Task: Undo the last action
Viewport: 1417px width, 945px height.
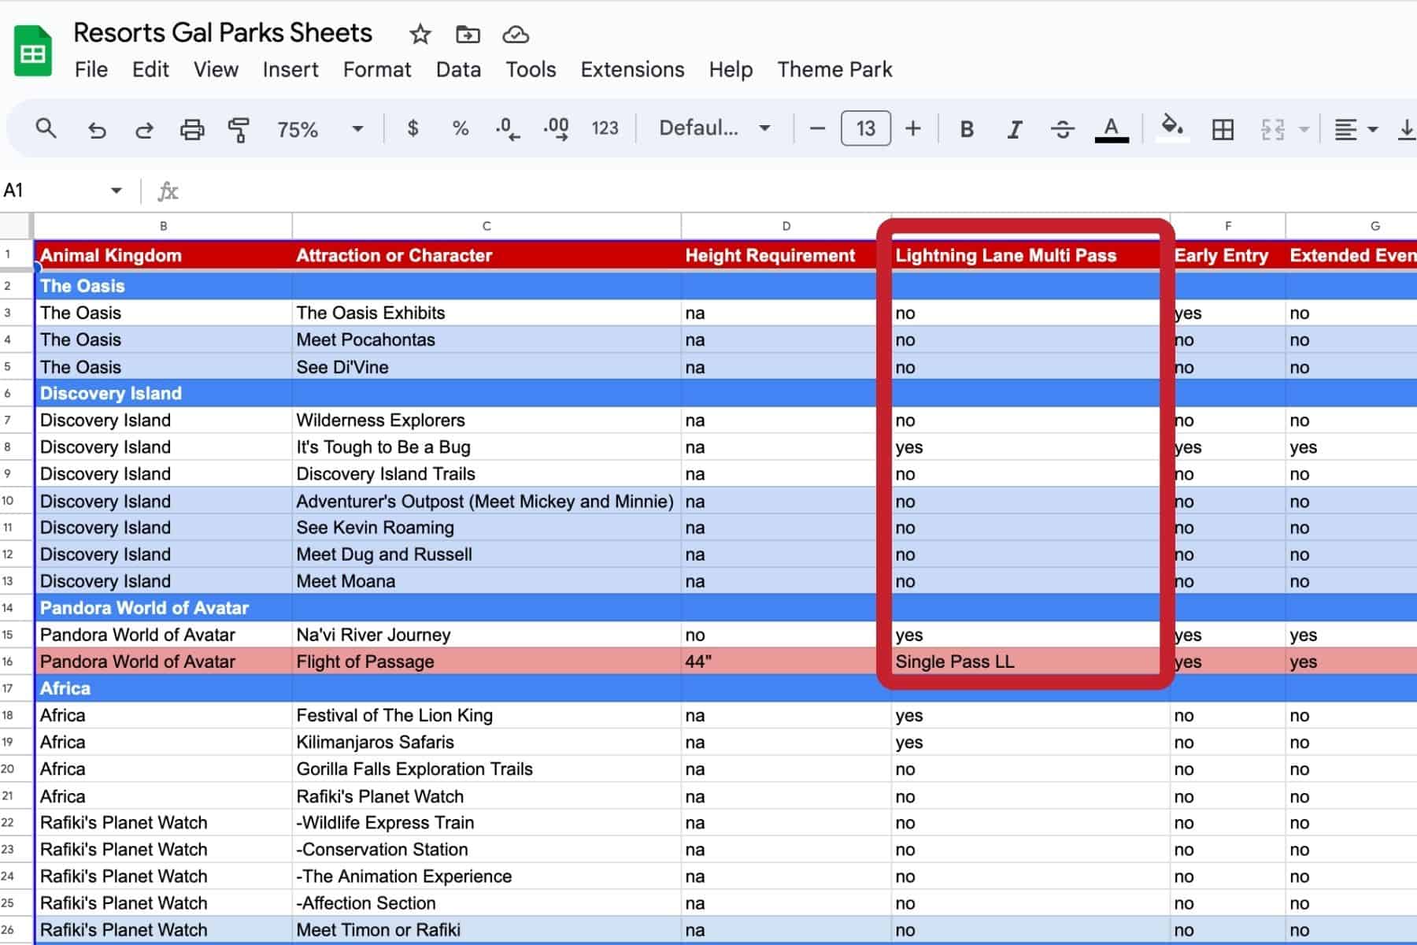Action: (97, 129)
